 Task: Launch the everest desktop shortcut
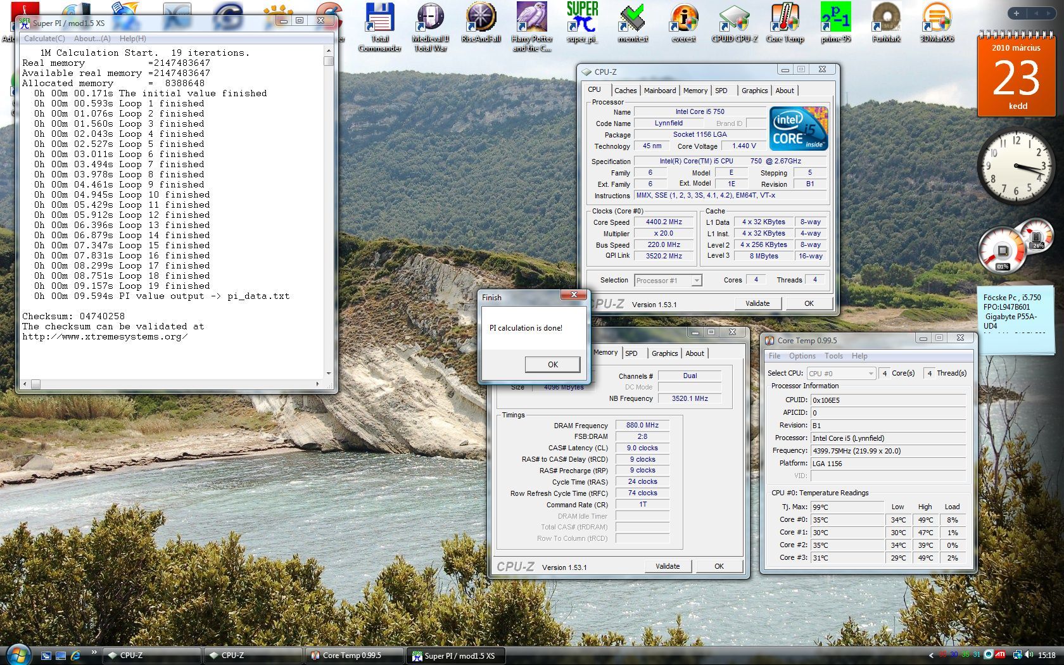pyautogui.click(x=684, y=23)
